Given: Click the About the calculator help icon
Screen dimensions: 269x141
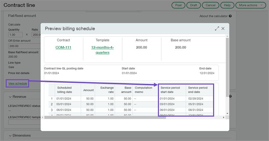Looking at the screenshot, I should [x=230, y=16].
